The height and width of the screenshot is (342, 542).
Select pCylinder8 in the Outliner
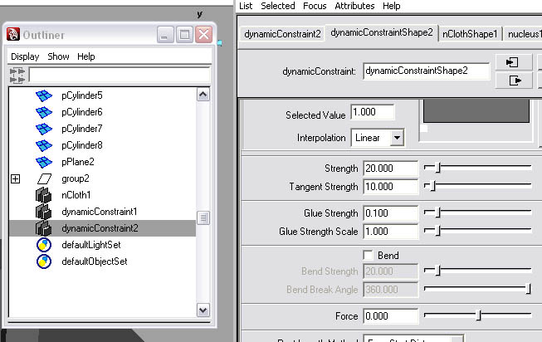(x=82, y=145)
